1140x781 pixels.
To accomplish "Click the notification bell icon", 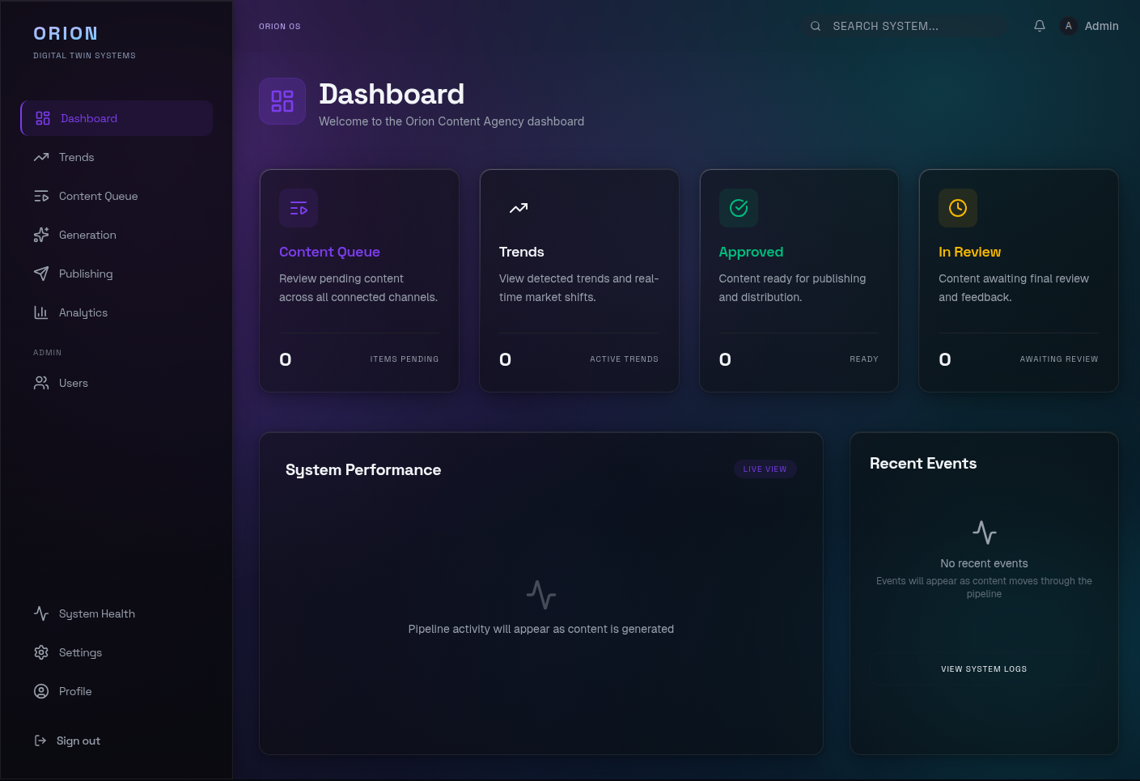I will [1039, 25].
